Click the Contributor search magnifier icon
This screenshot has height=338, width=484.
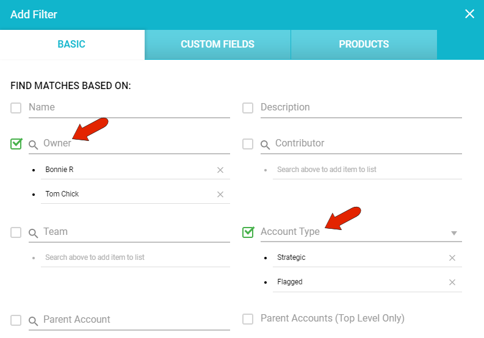[x=265, y=145]
